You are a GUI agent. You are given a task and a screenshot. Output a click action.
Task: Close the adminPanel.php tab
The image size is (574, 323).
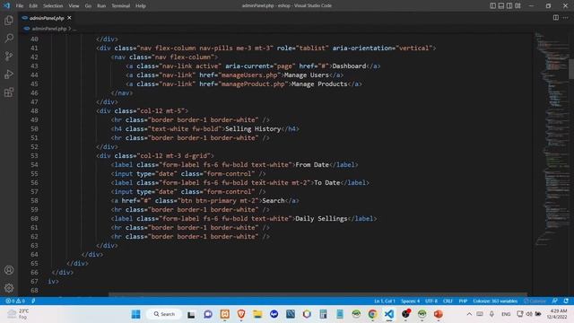[x=69, y=18]
